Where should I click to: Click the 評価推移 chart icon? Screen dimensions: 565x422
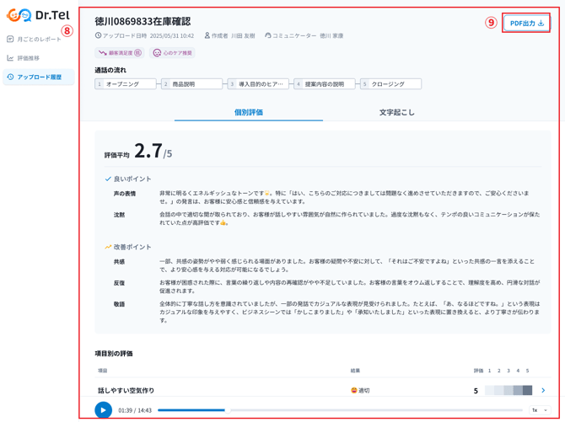tap(10, 58)
